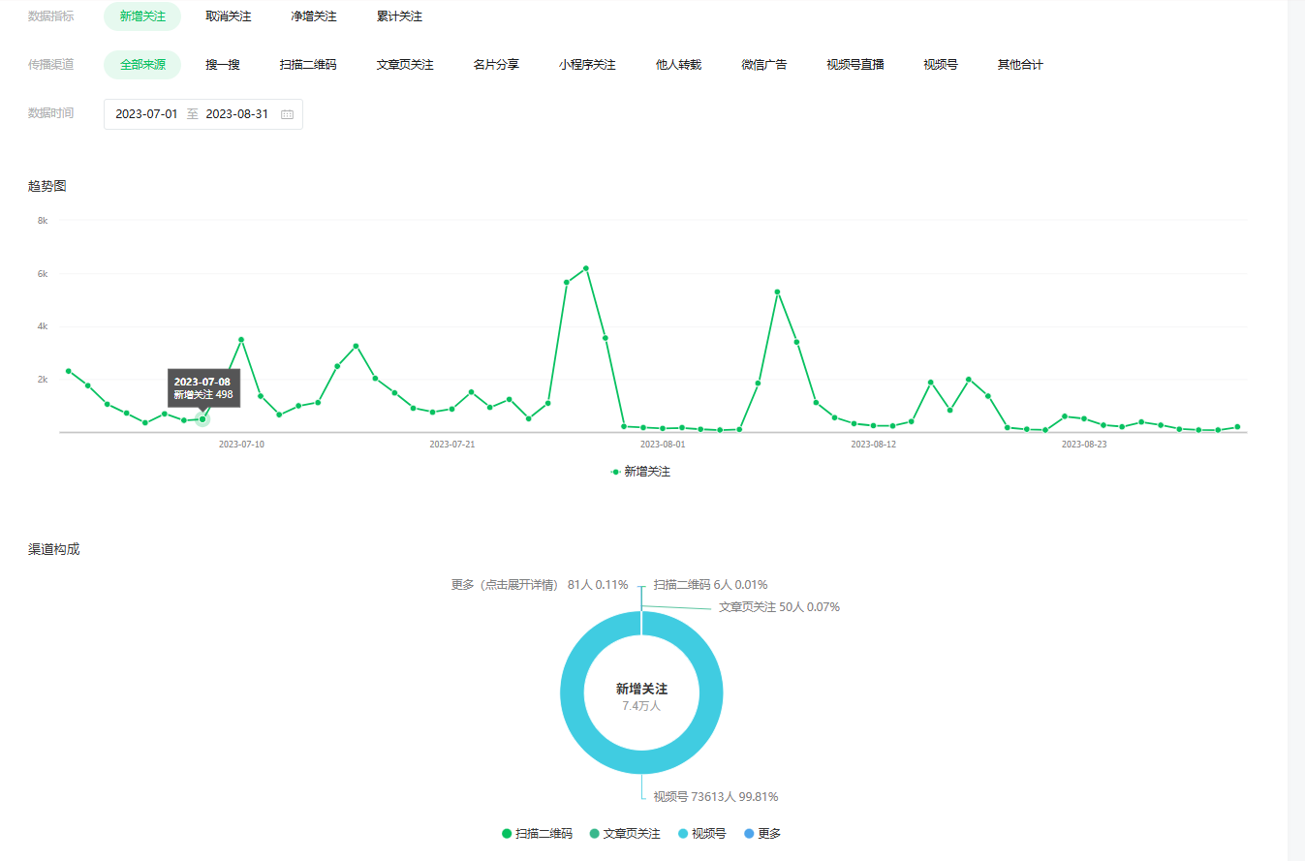Click the 2023-08-12 x-axis label
The width and height of the screenshot is (1305, 861).
point(873,445)
